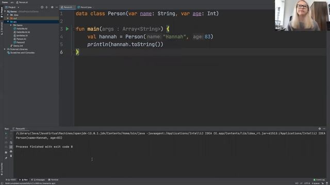
Task: Collapse the src folder
Action: point(8,22)
